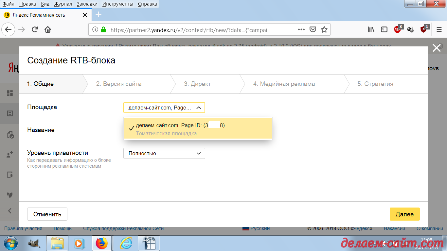Open the Правка menu
447x251 pixels.
(x=27, y=4)
